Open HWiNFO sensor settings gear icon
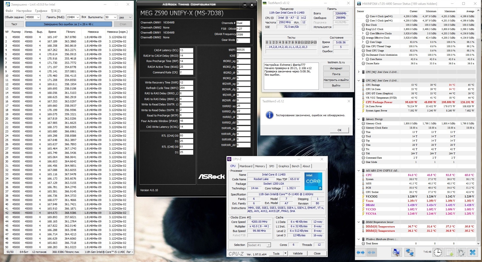 point(461,252)
